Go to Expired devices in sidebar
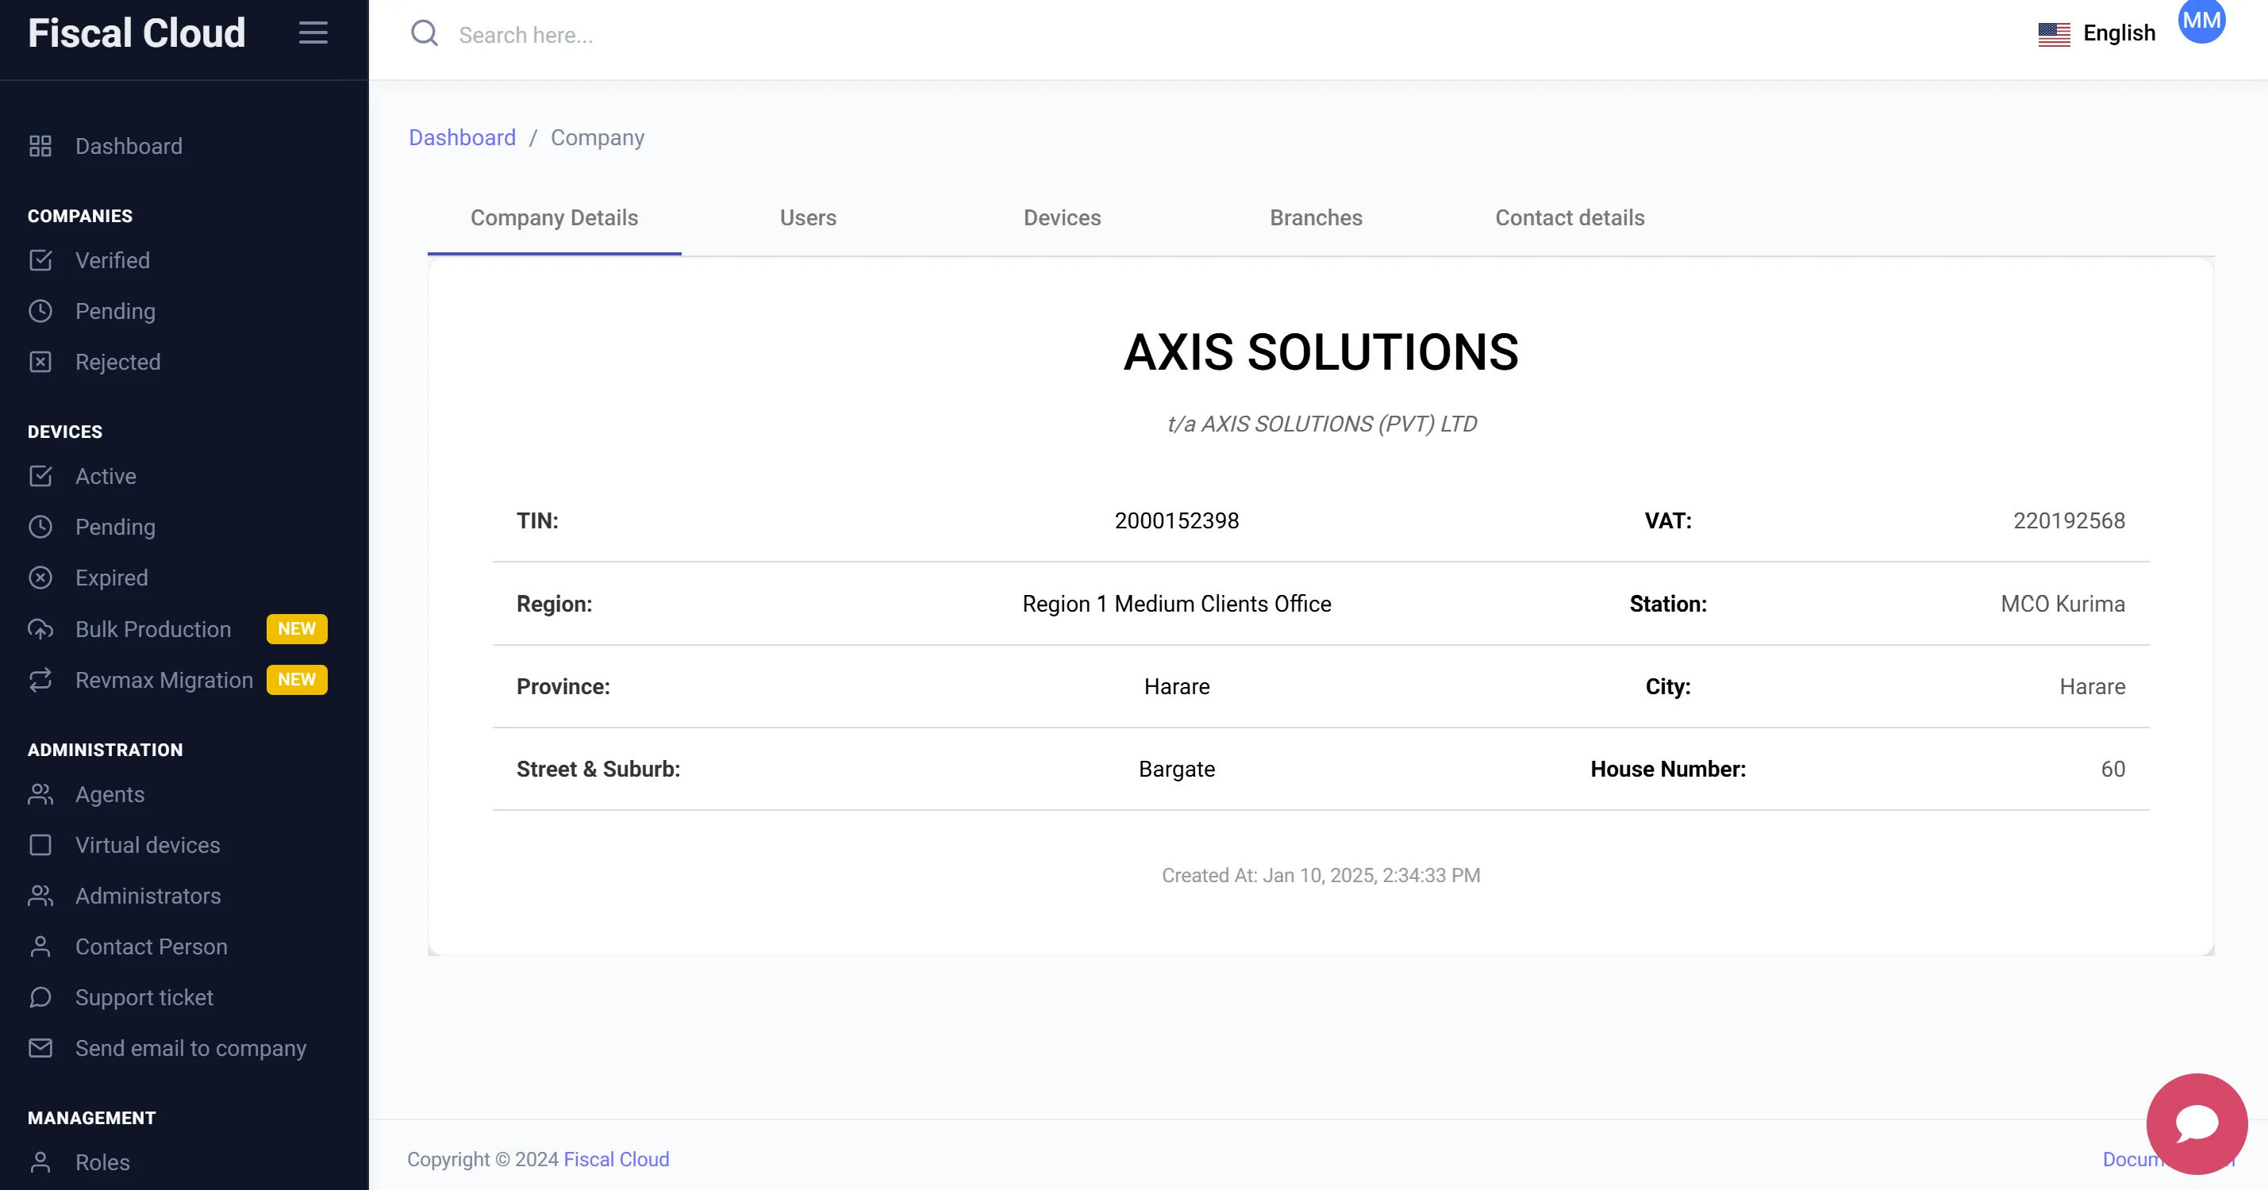The width and height of the screenshot is (2268, 1190). pyautogui.click(x=111, y=578)
